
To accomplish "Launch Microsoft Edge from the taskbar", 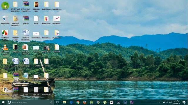I will click(71, 102).
